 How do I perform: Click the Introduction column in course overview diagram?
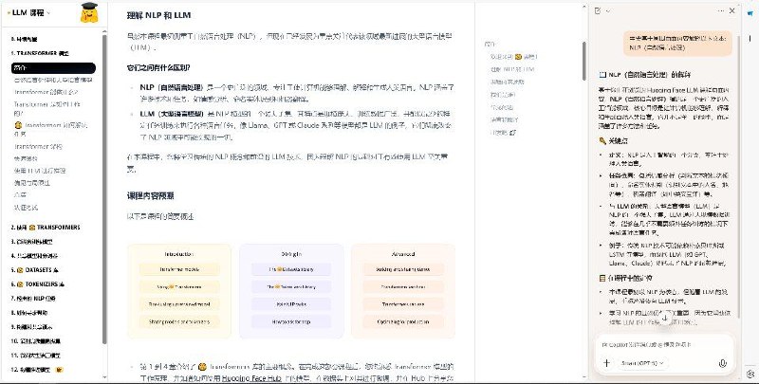pos(178,296)
